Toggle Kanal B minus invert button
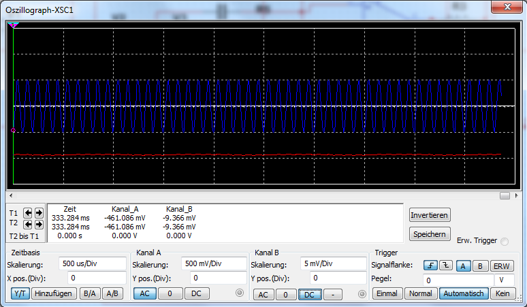527x307 pixels. pos(333,295)
